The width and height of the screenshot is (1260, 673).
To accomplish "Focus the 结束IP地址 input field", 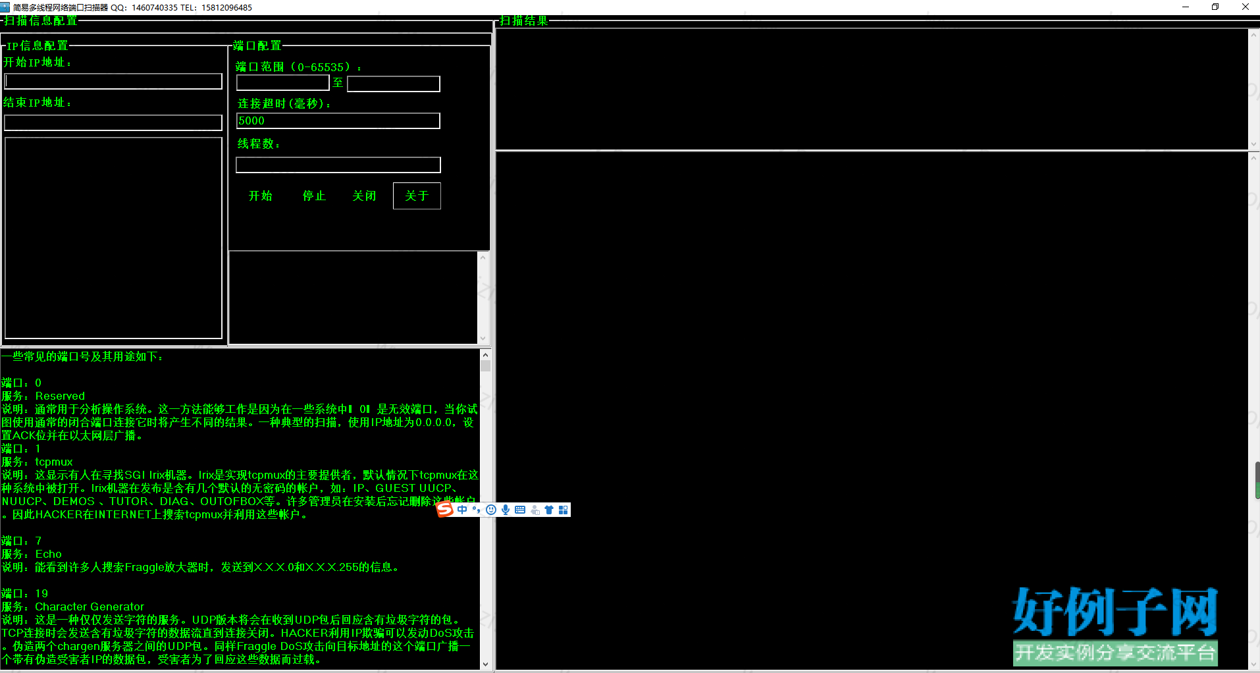I will pyautogui.click(x=113, y=122).
